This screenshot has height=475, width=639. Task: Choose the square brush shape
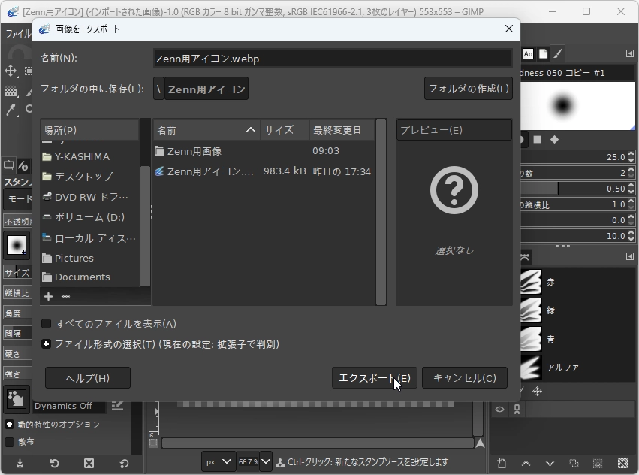point(537,140)
